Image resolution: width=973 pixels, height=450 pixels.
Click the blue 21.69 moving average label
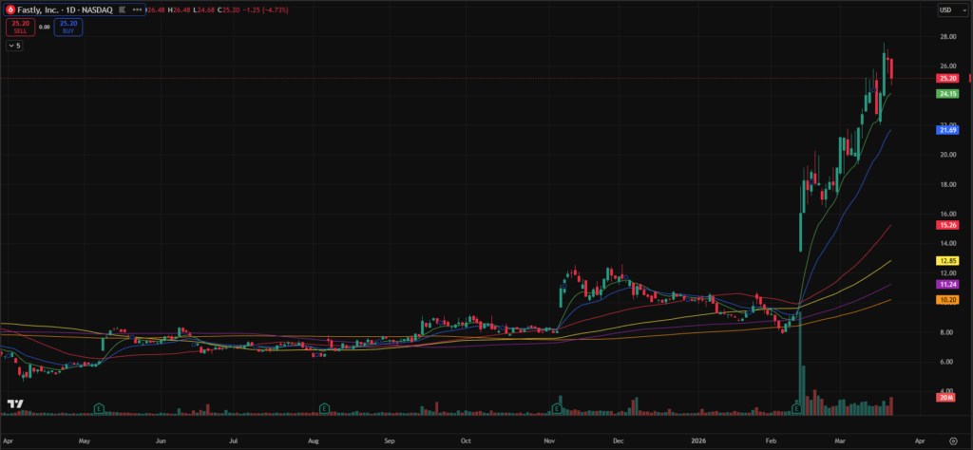point(946,129)
